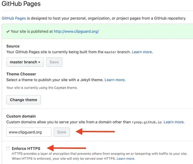Click the caret arrow on master branch button
This screenshot has width=193, height=164.
click(x=39, y=62)
